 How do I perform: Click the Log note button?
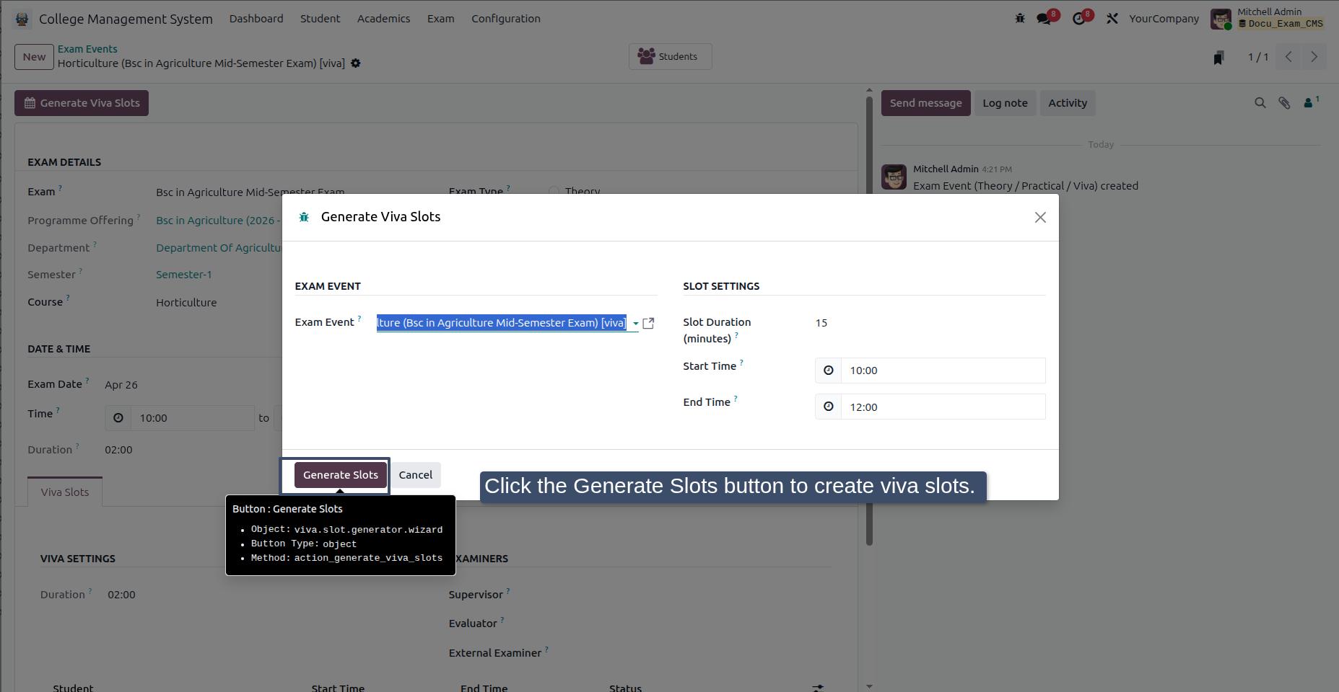tap(1005, 103)
